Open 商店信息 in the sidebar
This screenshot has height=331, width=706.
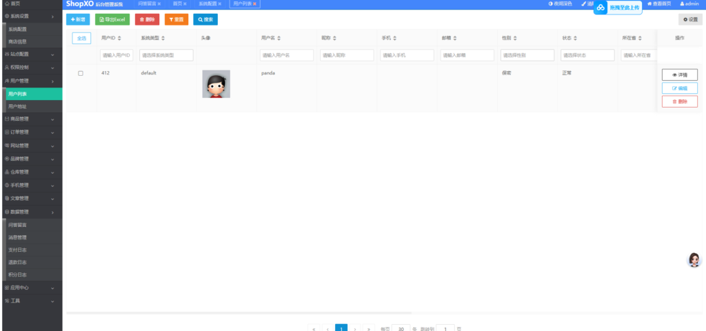tap(34, 41)
